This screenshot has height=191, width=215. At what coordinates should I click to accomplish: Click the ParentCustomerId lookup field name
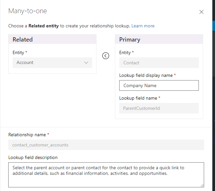[x=159, y=108]
